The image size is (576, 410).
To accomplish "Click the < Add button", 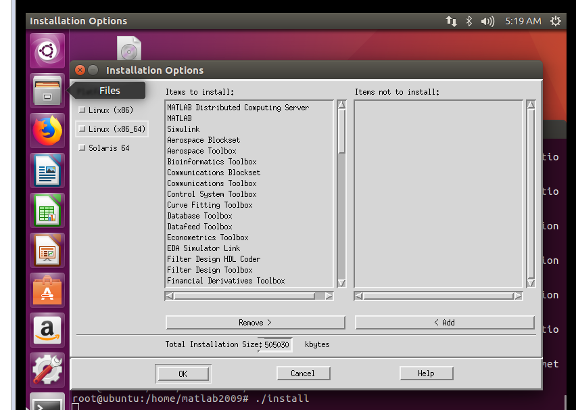I will click(444, 323).
